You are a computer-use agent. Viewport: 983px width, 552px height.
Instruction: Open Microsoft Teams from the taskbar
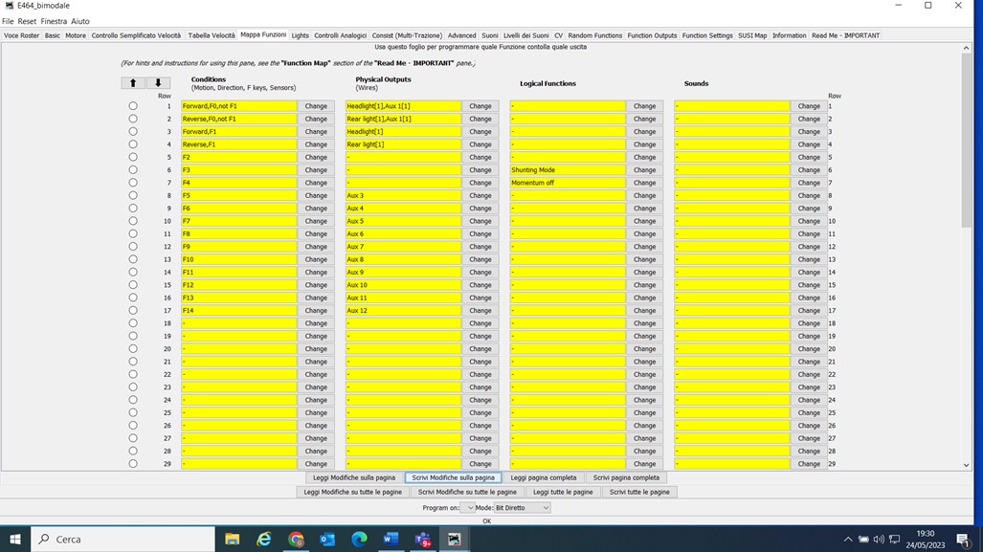(422, 539)
